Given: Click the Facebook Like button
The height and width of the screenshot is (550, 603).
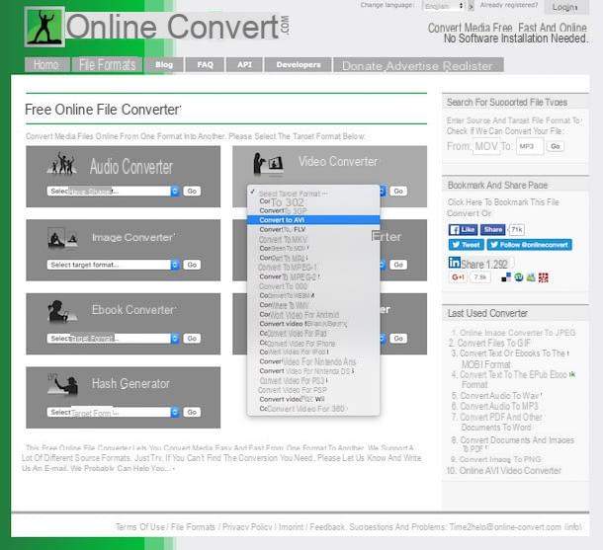Looking at the screenshot, I should [463, 230].
